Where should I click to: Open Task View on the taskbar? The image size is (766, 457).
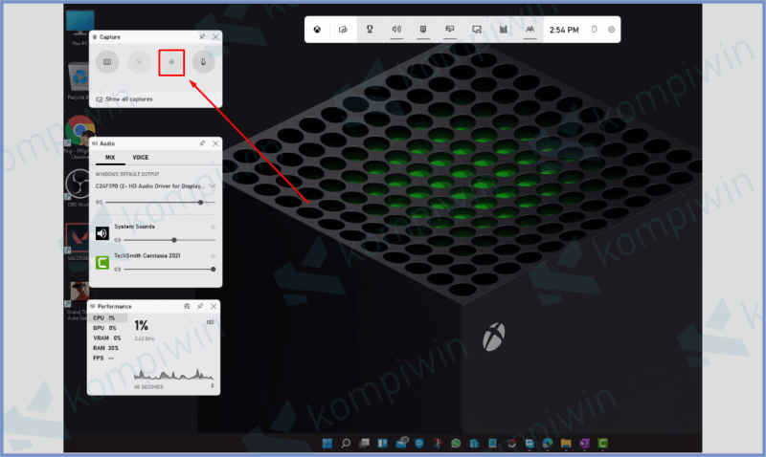pos(364,444)
